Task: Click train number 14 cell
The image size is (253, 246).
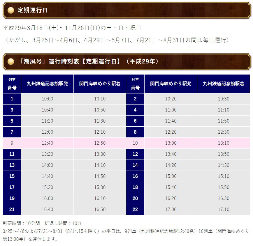Action: point(135,165)
